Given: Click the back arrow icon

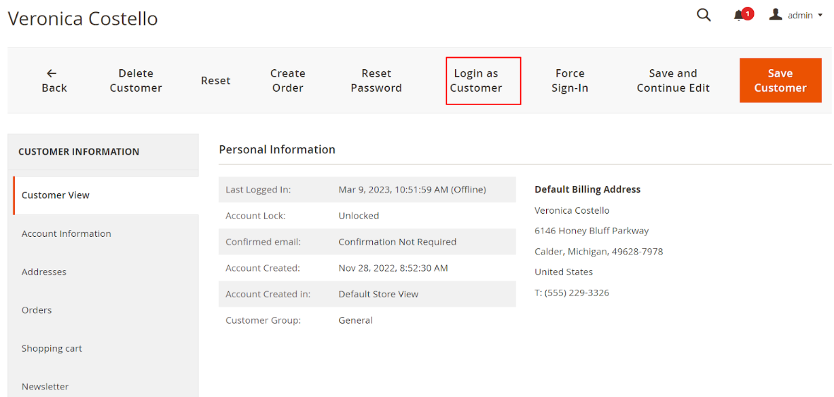Looking at the screenshot, I should tap(52, 73).
